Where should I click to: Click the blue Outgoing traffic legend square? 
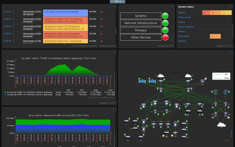5,95
